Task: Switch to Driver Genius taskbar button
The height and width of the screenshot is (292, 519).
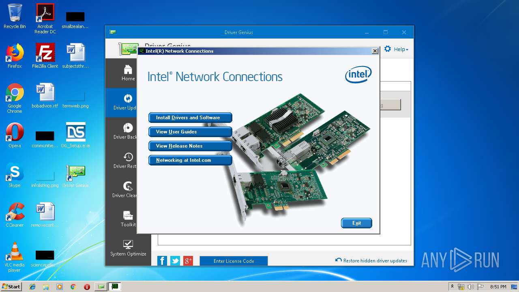Action: point(101,287)
